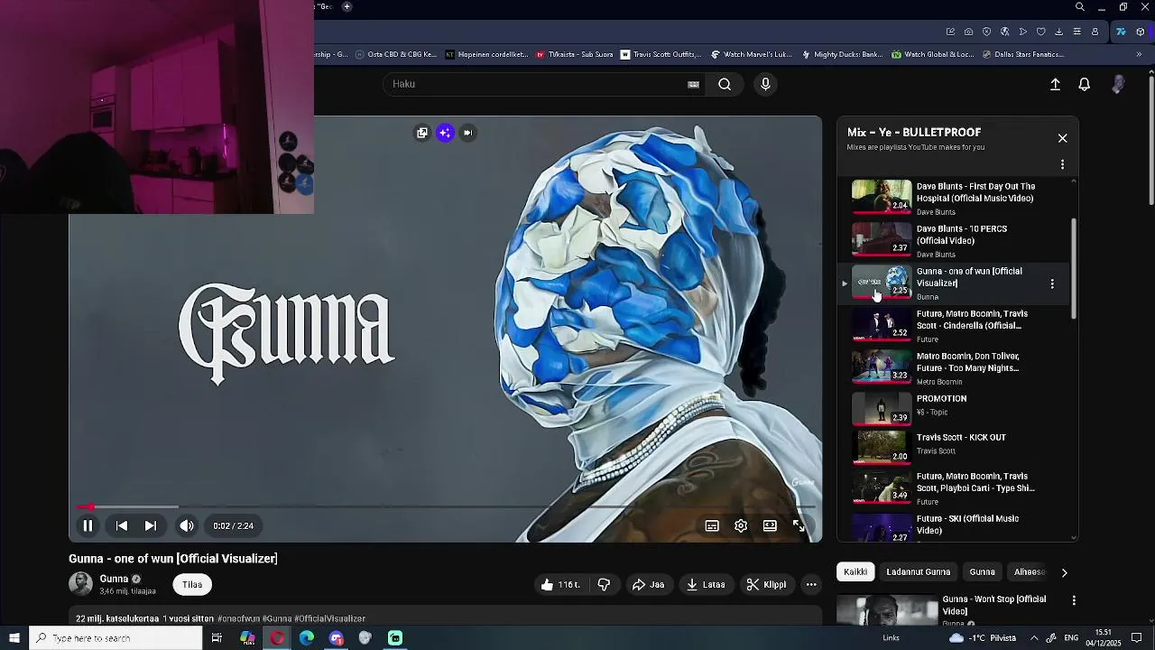Like the video with 116 t.

pos(560,585)
